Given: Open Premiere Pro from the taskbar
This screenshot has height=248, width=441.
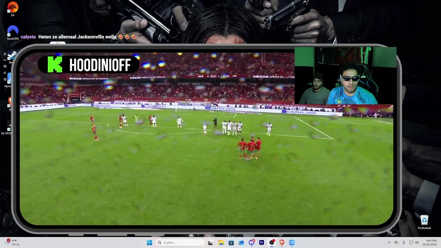Looking at the screenshot, I should pyautogui.click(x=261, y=243).
